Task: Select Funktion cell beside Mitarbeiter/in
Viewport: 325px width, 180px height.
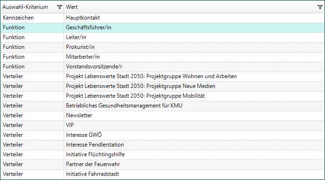Action: point(32,57)
